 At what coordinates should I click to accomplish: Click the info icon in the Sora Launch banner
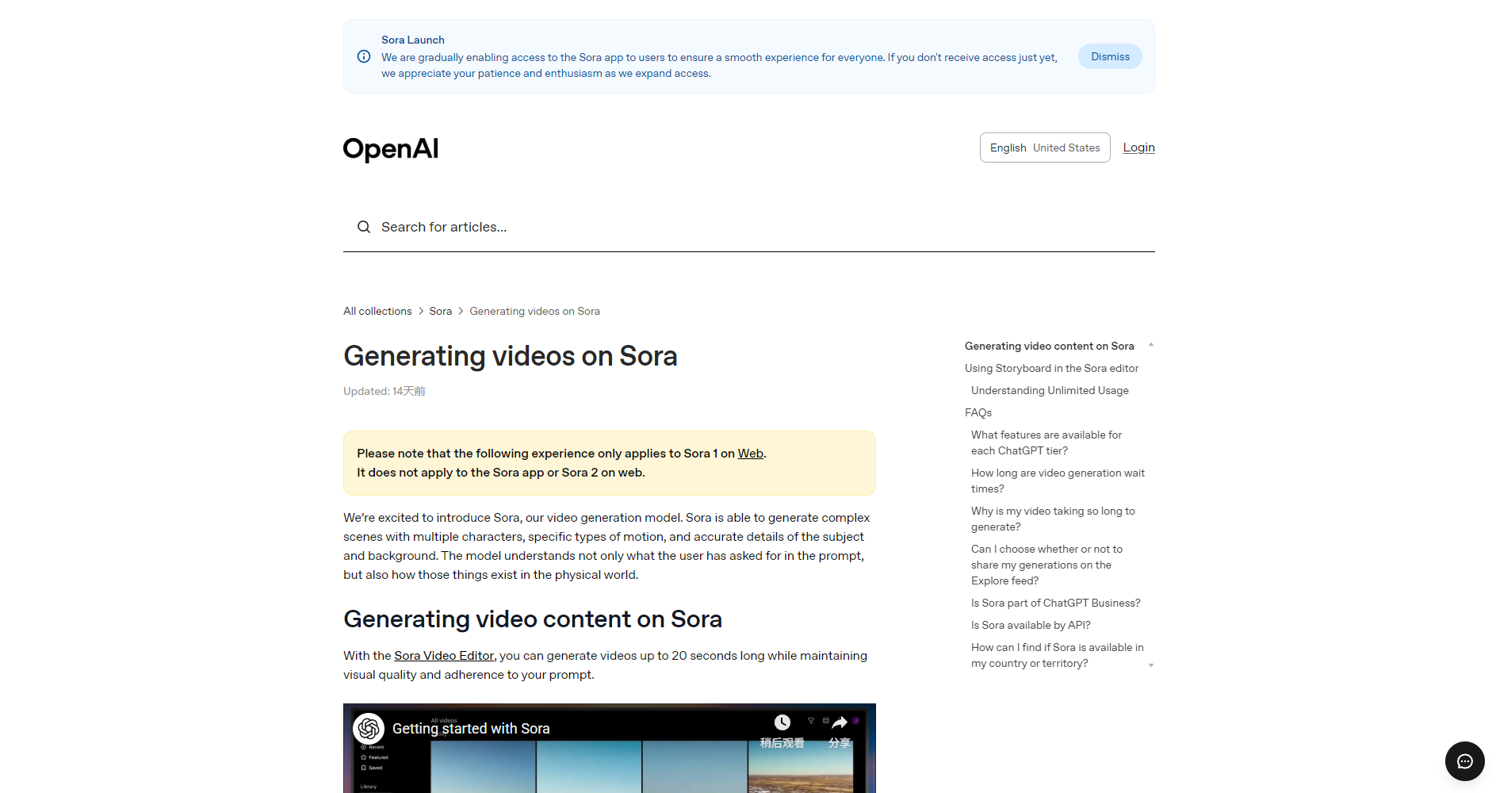[x=364, y=56]
